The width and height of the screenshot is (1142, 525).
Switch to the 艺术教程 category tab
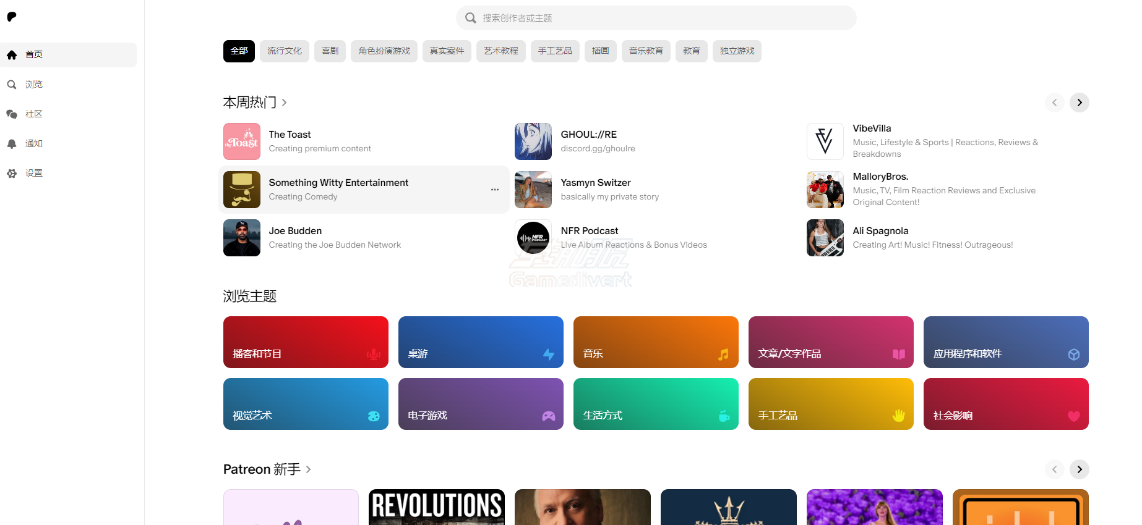[x=500, y=51]
